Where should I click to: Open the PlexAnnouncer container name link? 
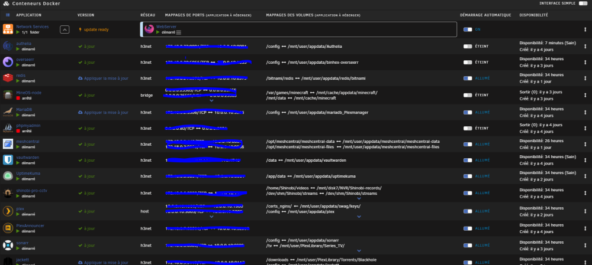tap(30, 225)
